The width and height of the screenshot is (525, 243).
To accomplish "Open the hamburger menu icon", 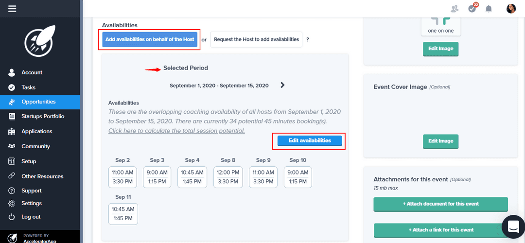I will (12, 8).
